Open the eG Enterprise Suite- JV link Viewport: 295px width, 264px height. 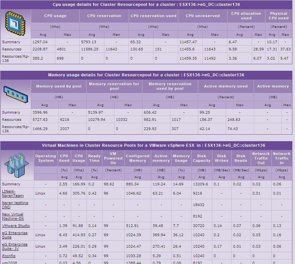[x=15, y=246]
